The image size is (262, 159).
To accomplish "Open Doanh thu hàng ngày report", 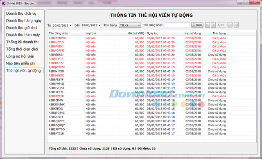I will pos(24,21).
